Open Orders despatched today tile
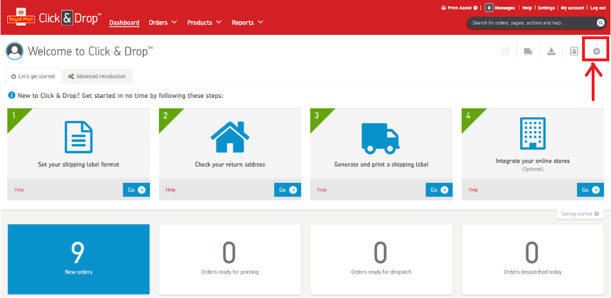The height and width of the screenshot is (298, 611). tap(533, 259)
